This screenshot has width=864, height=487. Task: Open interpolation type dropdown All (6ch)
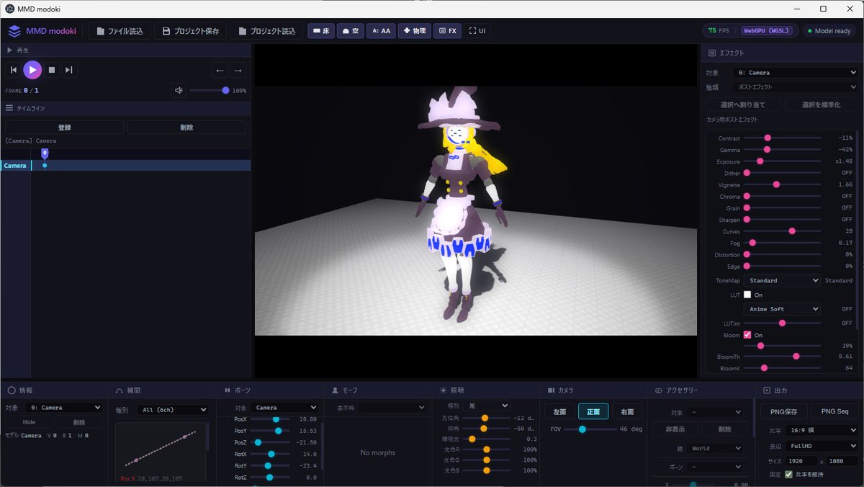click(x=172, y=409)
